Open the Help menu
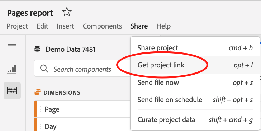Screen dimensions: 261x131 tap(163, 26)
